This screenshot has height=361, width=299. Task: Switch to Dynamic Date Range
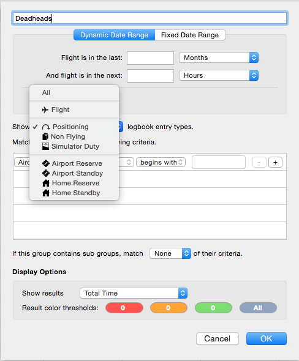coord(115,35)
